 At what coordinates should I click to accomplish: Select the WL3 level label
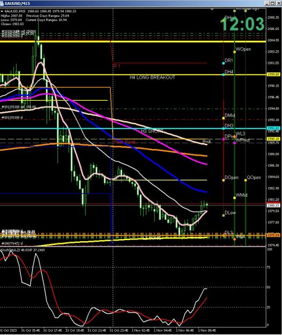click(x=240, y=134)
